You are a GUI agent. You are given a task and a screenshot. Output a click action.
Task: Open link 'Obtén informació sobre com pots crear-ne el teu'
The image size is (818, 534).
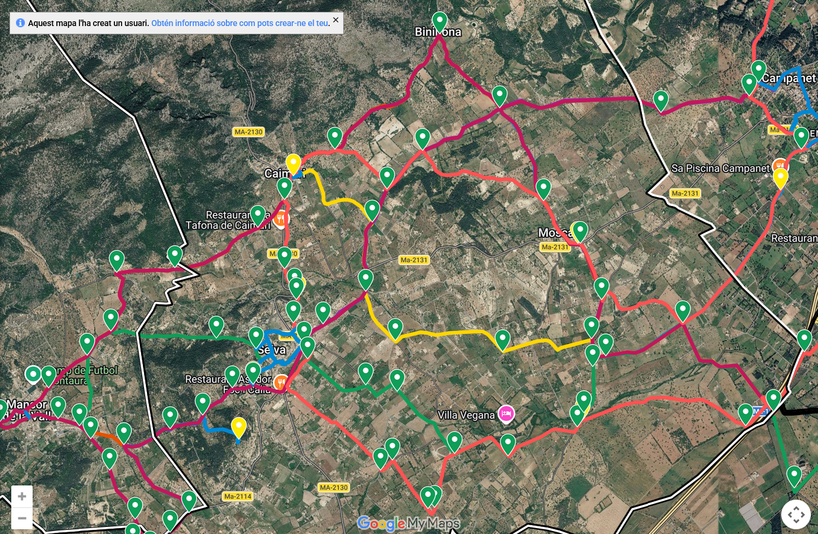coord(239,23)
